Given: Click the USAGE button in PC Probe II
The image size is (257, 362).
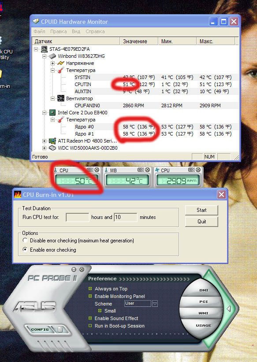Looking at the screenshot, I should click(x=204, y=325).
